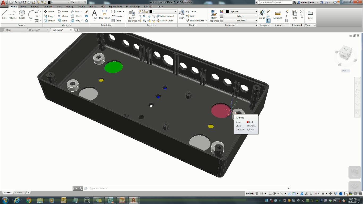Select the Circle tool
Image resolution: width=363 pixels, height=204 pixels.
[x=22, y=13]
